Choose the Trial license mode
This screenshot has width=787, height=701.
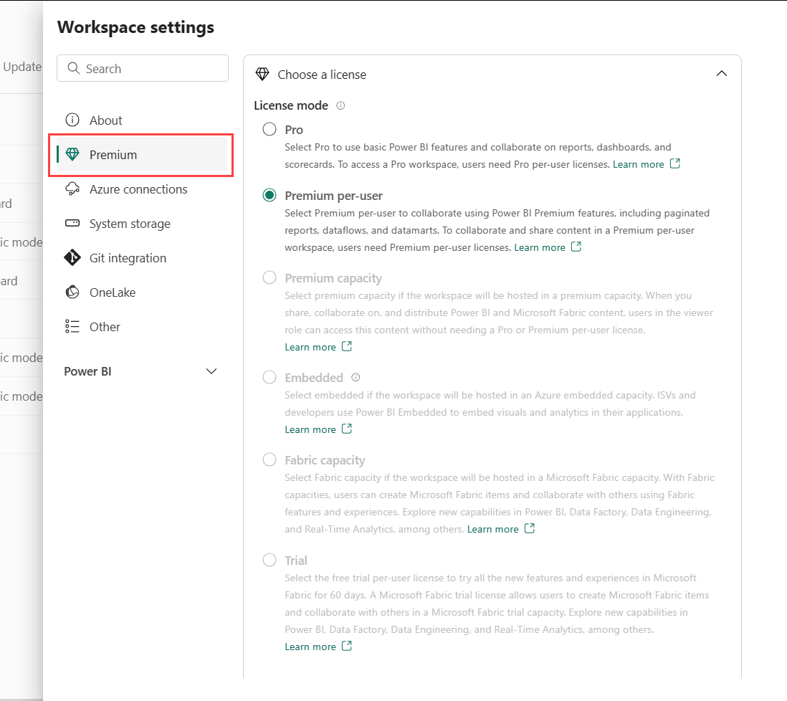point(269,560)
